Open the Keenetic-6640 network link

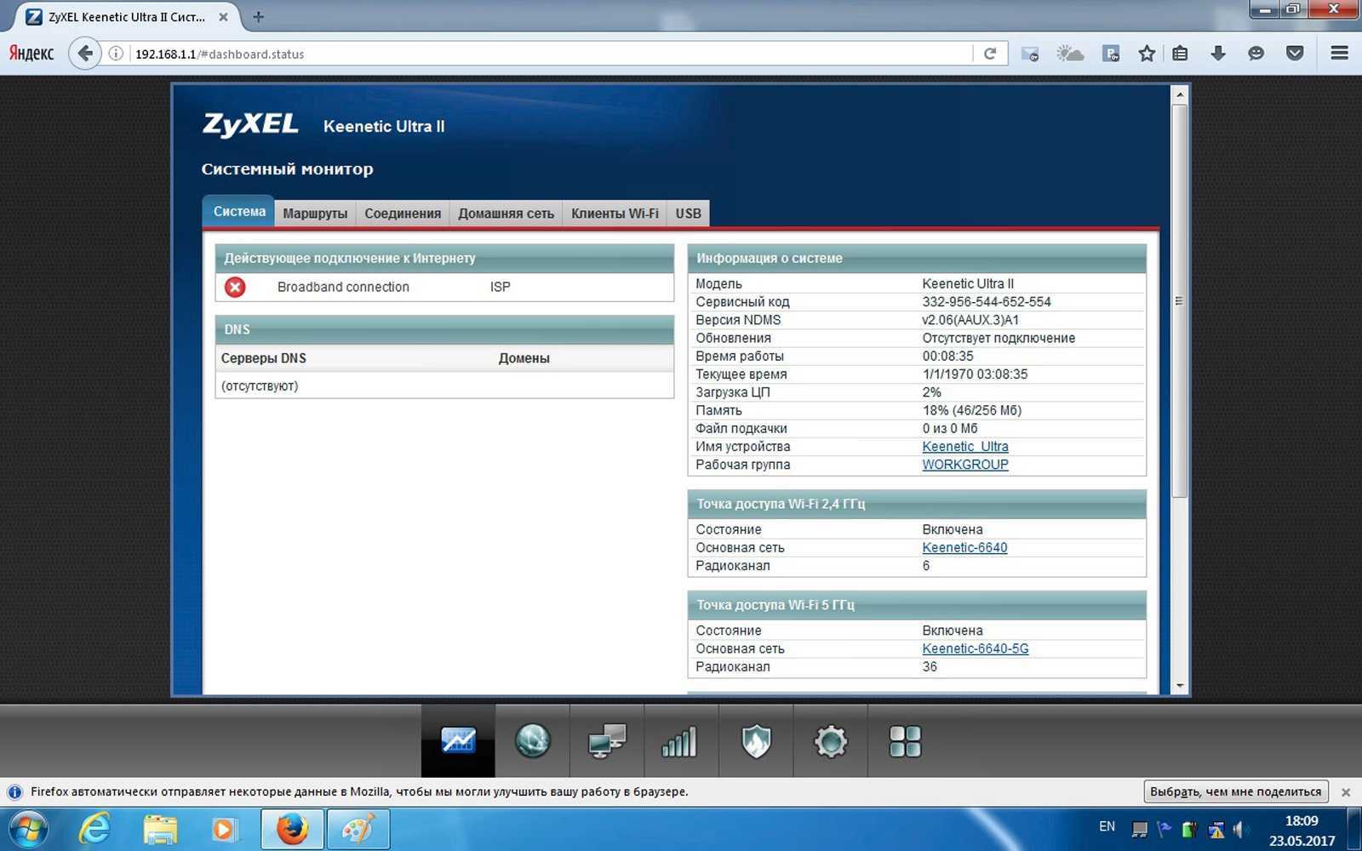tap(964, 547)
